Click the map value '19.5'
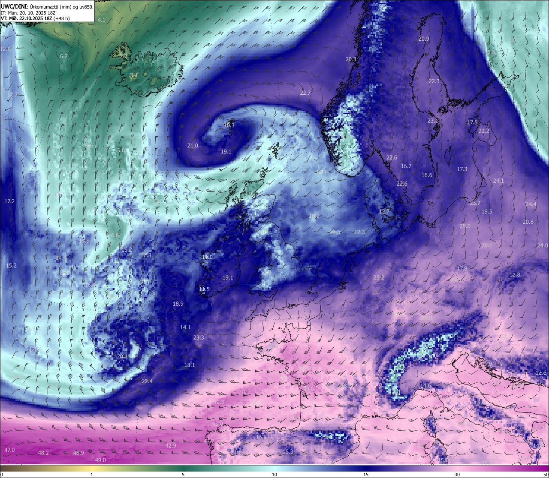 pyautogui.click(x=487, y=211)
